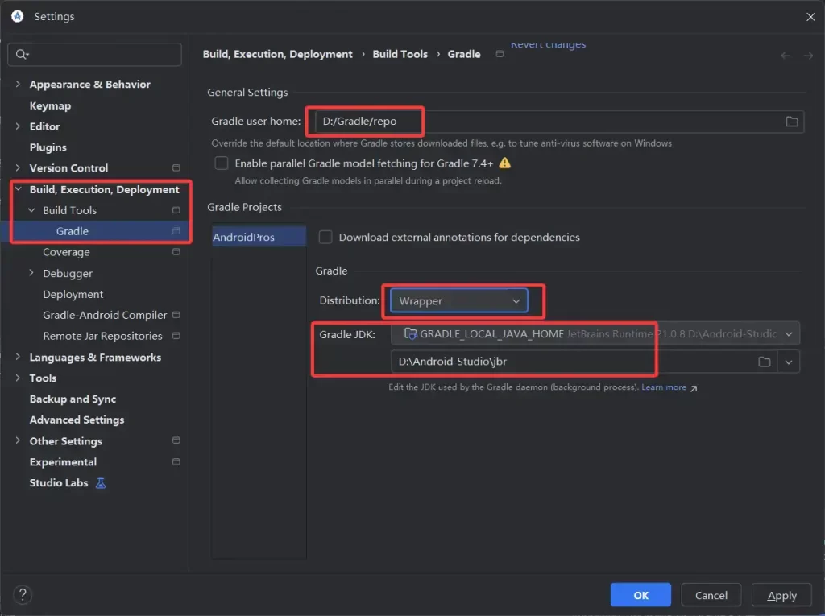Open the Distribution Wrapper dropdown
Image resolution: width=825 pixels, height=616 pixels.
tap(458, 301)
